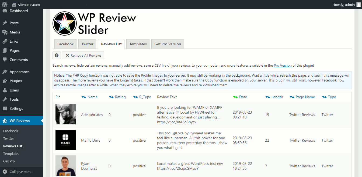Click the WP Reviews star icon
Viewport: 362px width, 177px height.
pyautogui.click(x=5, y=121)
